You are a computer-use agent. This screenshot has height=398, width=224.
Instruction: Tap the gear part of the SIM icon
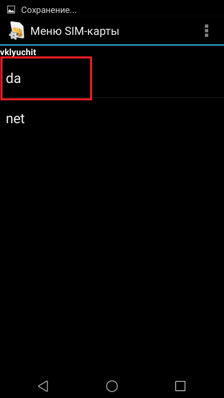(x=12, y=35)
